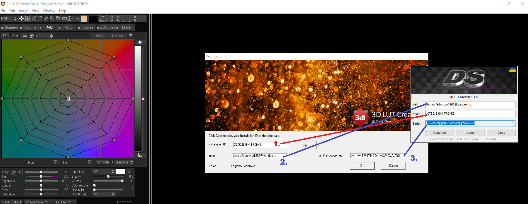Toggle the Mask tab checkbox

click(x=117, y=27)
